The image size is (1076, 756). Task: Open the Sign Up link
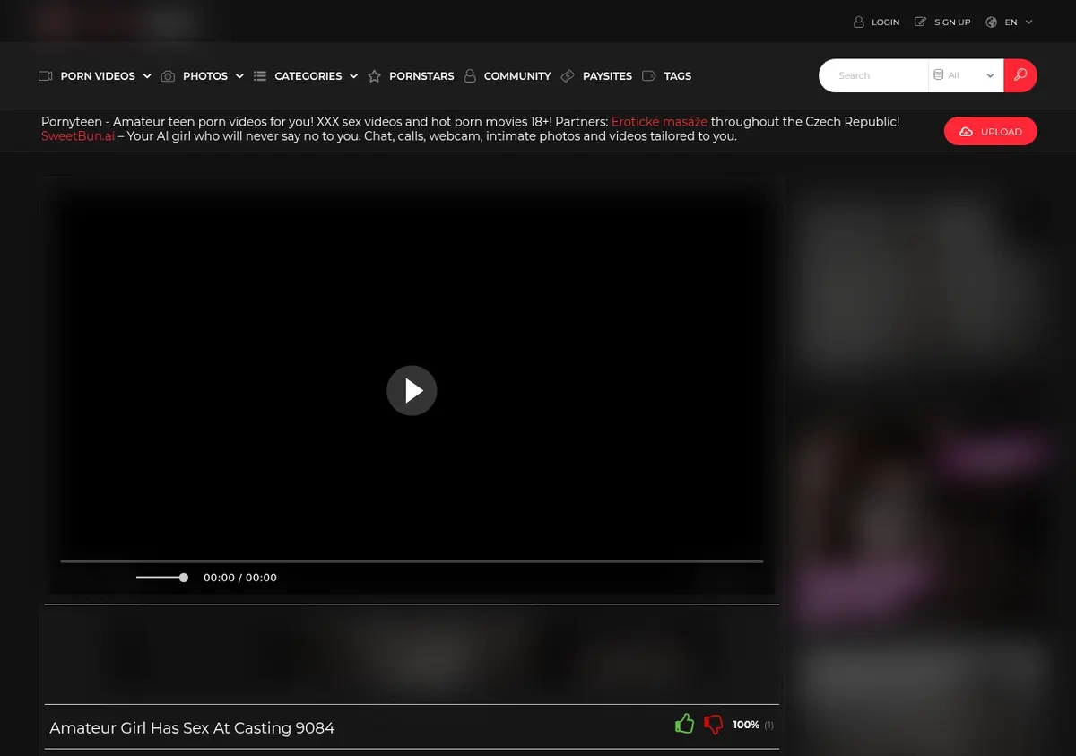pyautogui.click(x=952, y=22)
